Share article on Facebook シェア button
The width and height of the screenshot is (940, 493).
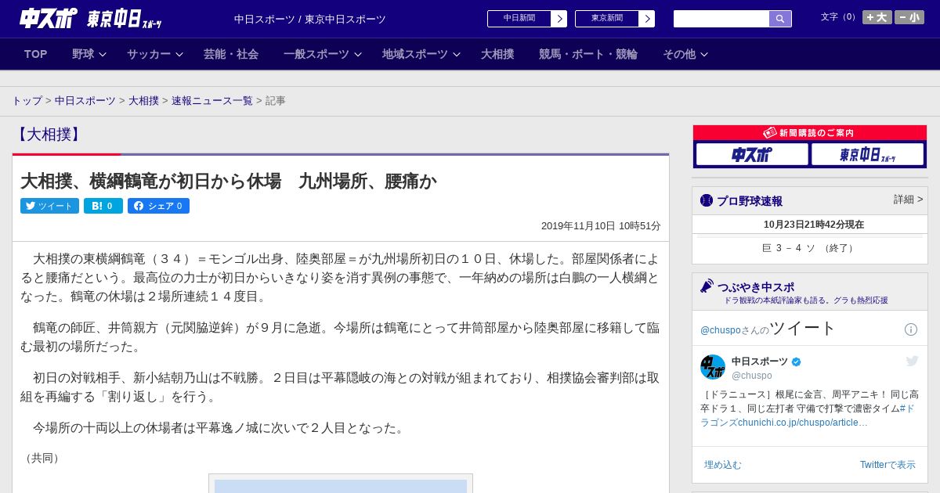(158, 206)
